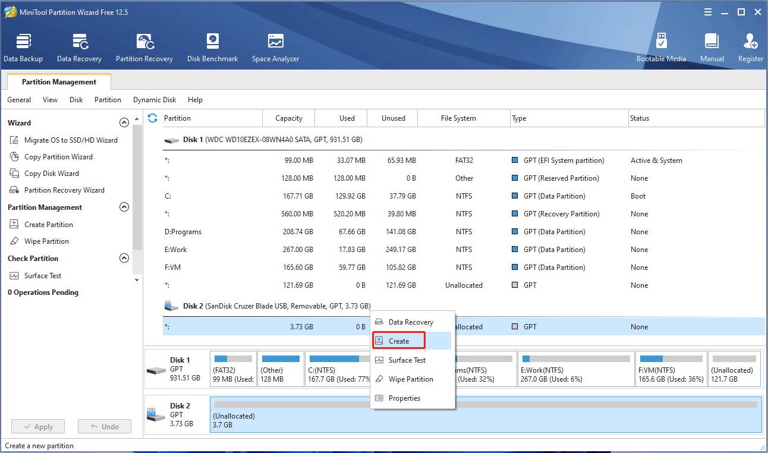Screen dimensions: 768x453
Task: Open the General menu
Action: tap(19, 100)
